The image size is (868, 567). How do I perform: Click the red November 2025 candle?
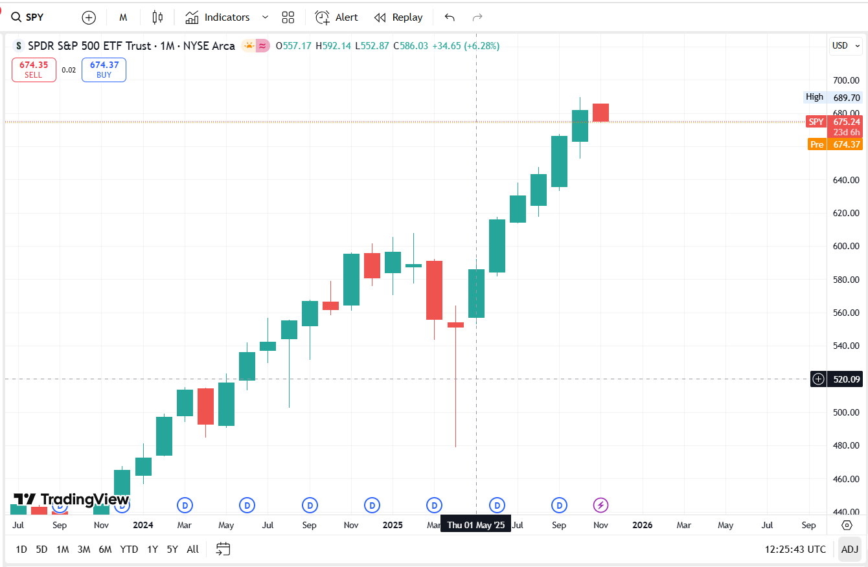pos(600,113)
